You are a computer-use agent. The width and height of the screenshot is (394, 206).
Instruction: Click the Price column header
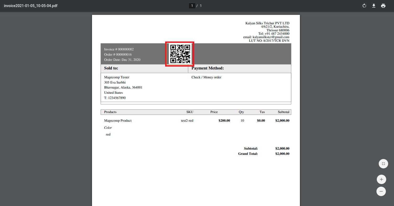(x=214, y=112)
